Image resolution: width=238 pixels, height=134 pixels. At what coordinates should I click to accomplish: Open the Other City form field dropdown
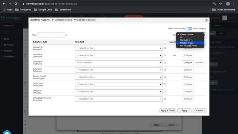click(x=119, y=92)
